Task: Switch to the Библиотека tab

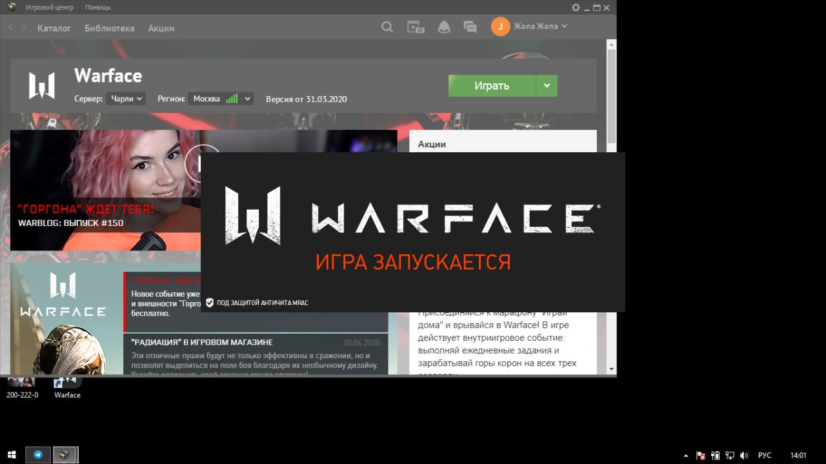Action: (110, 28)
